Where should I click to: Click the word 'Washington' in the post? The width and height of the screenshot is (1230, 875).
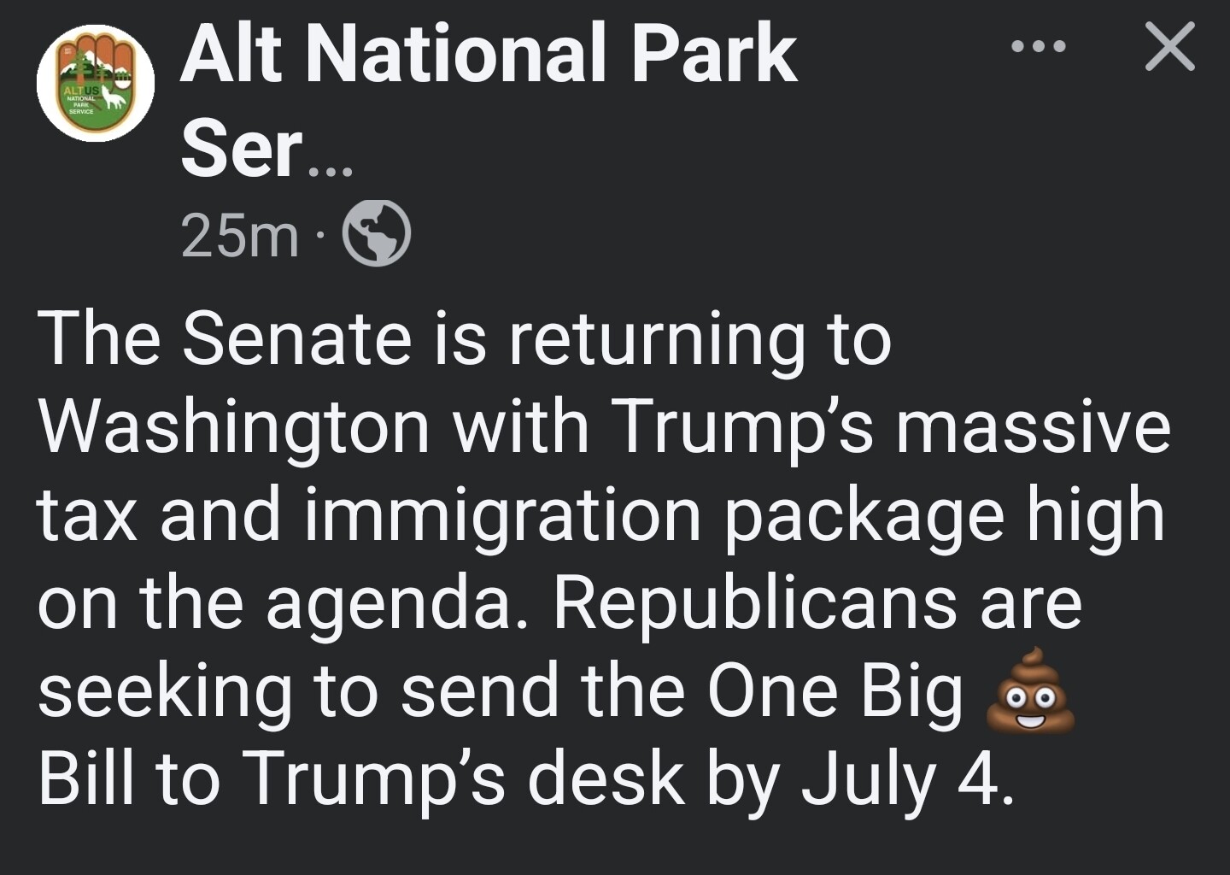point(234,428)
